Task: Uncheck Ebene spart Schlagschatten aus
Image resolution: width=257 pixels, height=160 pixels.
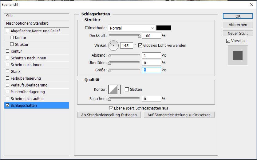Action: click(111, 108)
